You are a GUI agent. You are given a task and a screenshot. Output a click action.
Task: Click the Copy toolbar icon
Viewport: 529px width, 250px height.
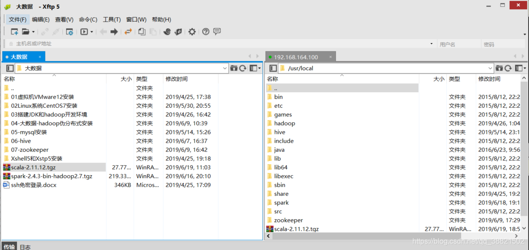142,32
